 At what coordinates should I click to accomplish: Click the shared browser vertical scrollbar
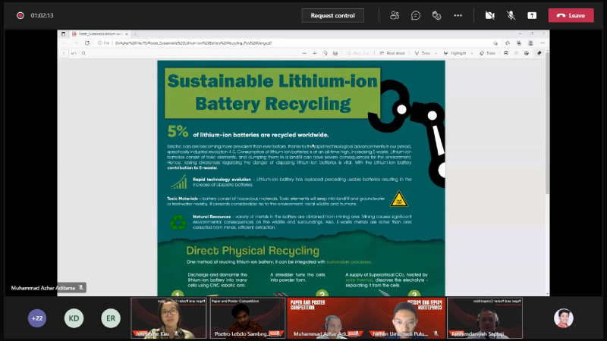coord(547,124)
